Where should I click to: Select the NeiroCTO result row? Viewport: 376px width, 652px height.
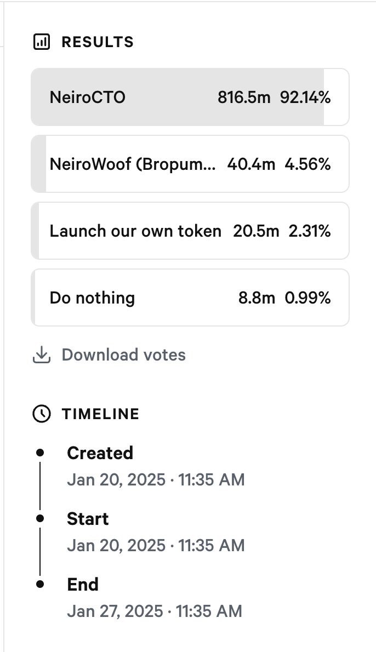point(190,97)
